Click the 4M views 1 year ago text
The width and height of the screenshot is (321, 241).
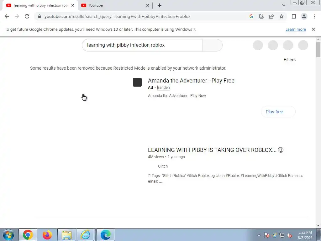pos(166,157)
